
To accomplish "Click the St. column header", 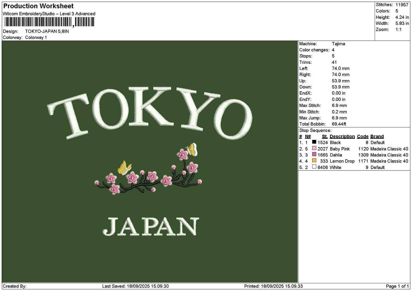I will tap(325, 137).
